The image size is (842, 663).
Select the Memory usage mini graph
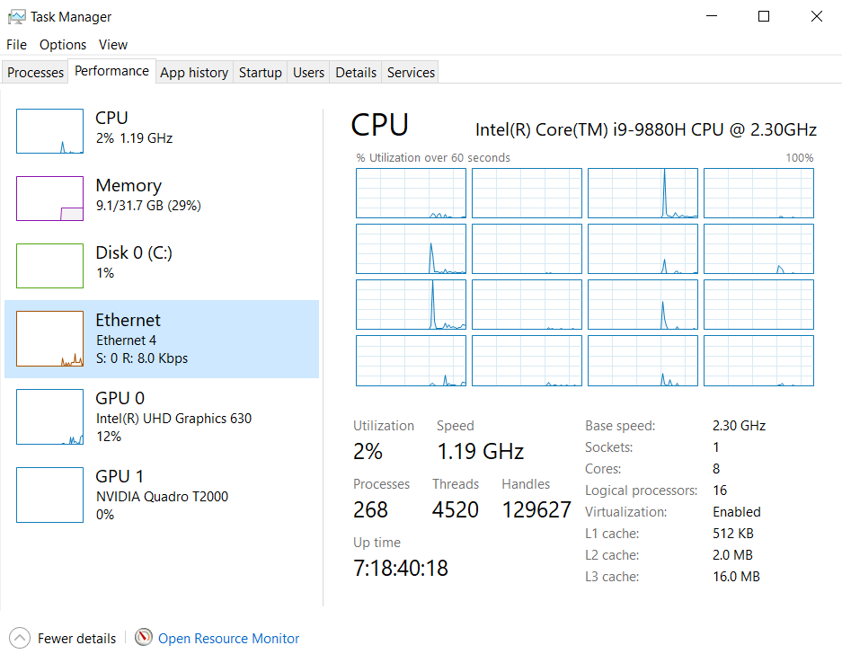pos(49,199)
